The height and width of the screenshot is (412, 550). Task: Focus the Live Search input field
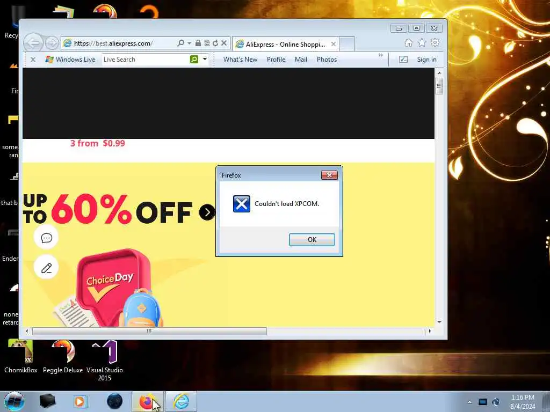[145, 60]
